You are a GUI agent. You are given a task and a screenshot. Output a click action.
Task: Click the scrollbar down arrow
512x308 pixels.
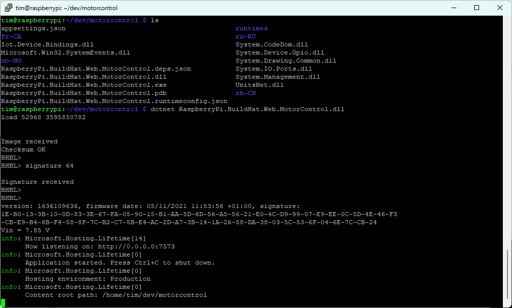click(507, 303)
